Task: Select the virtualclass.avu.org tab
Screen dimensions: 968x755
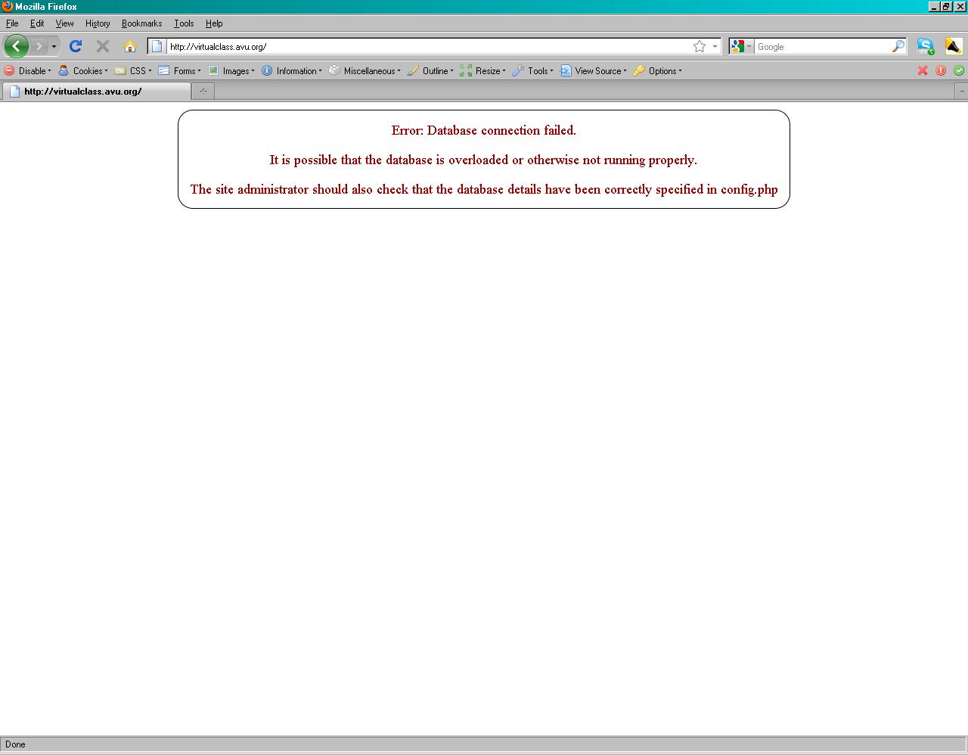Action: click(96, 92)
